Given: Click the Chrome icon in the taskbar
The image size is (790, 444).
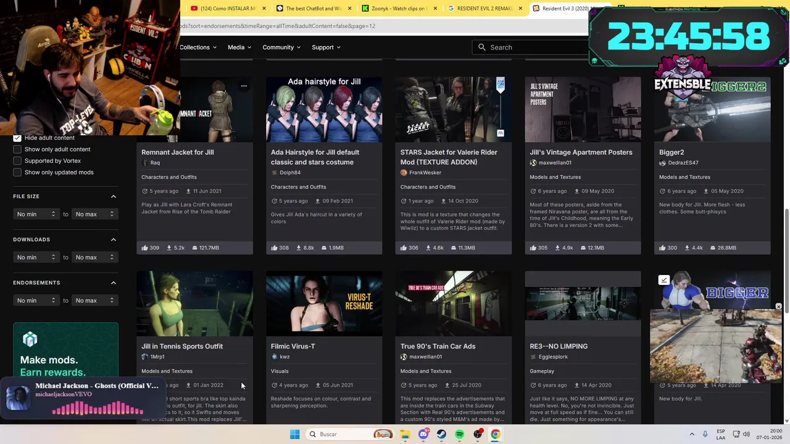Looking at the screenshot, I should click(x=496, y=434).
